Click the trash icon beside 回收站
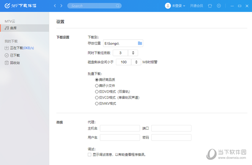 click(x=7, y=63)
